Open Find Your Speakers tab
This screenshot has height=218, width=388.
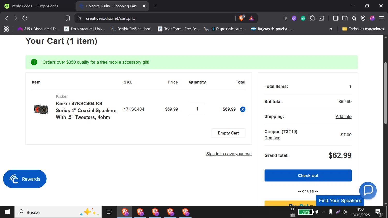point(340,200)
